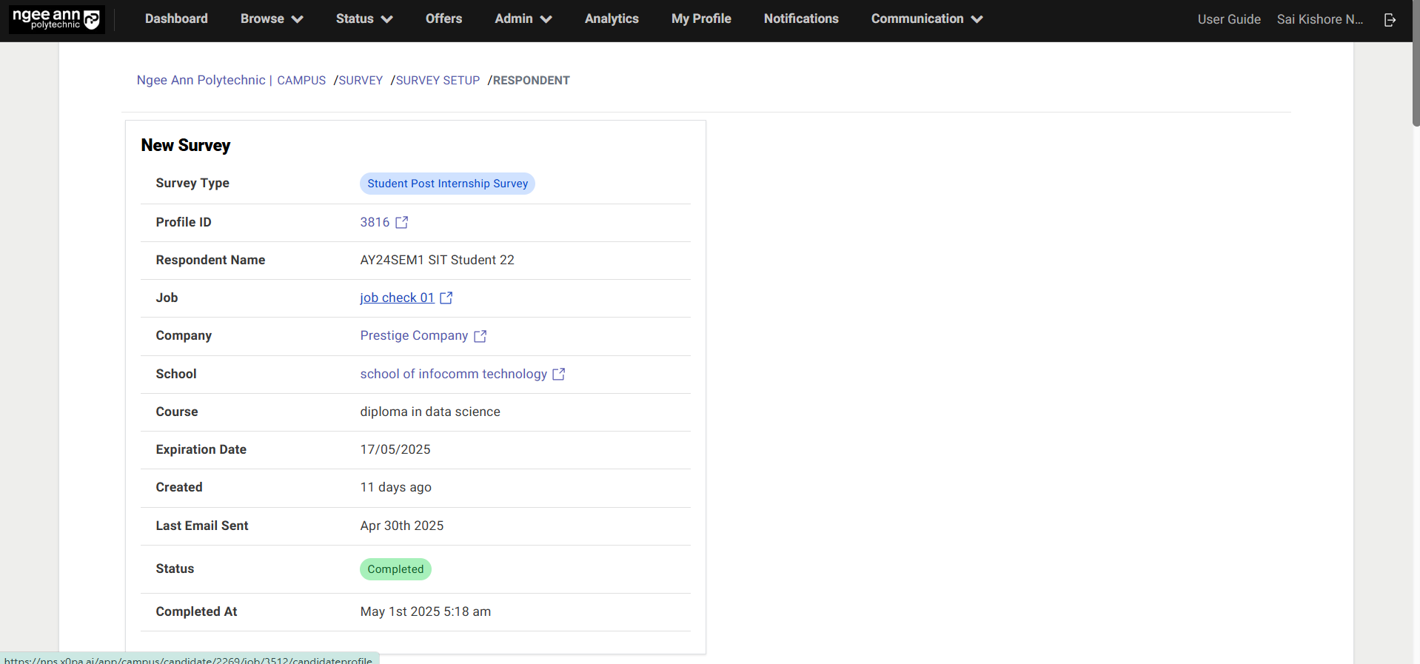Navigate to My Profile
This screenshot has width=1420, height=664.
[700, 19]
